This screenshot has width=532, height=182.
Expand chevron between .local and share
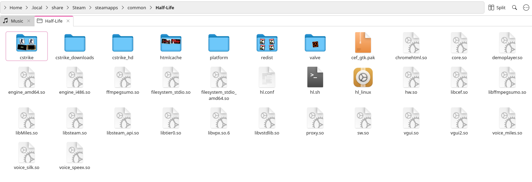coord(47,8)
